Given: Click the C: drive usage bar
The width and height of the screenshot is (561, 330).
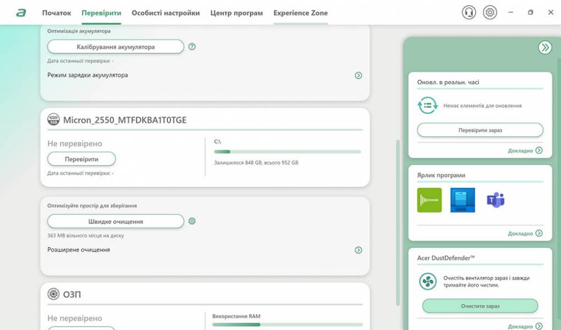Looking at the screenshot, I should pos(287,151).
